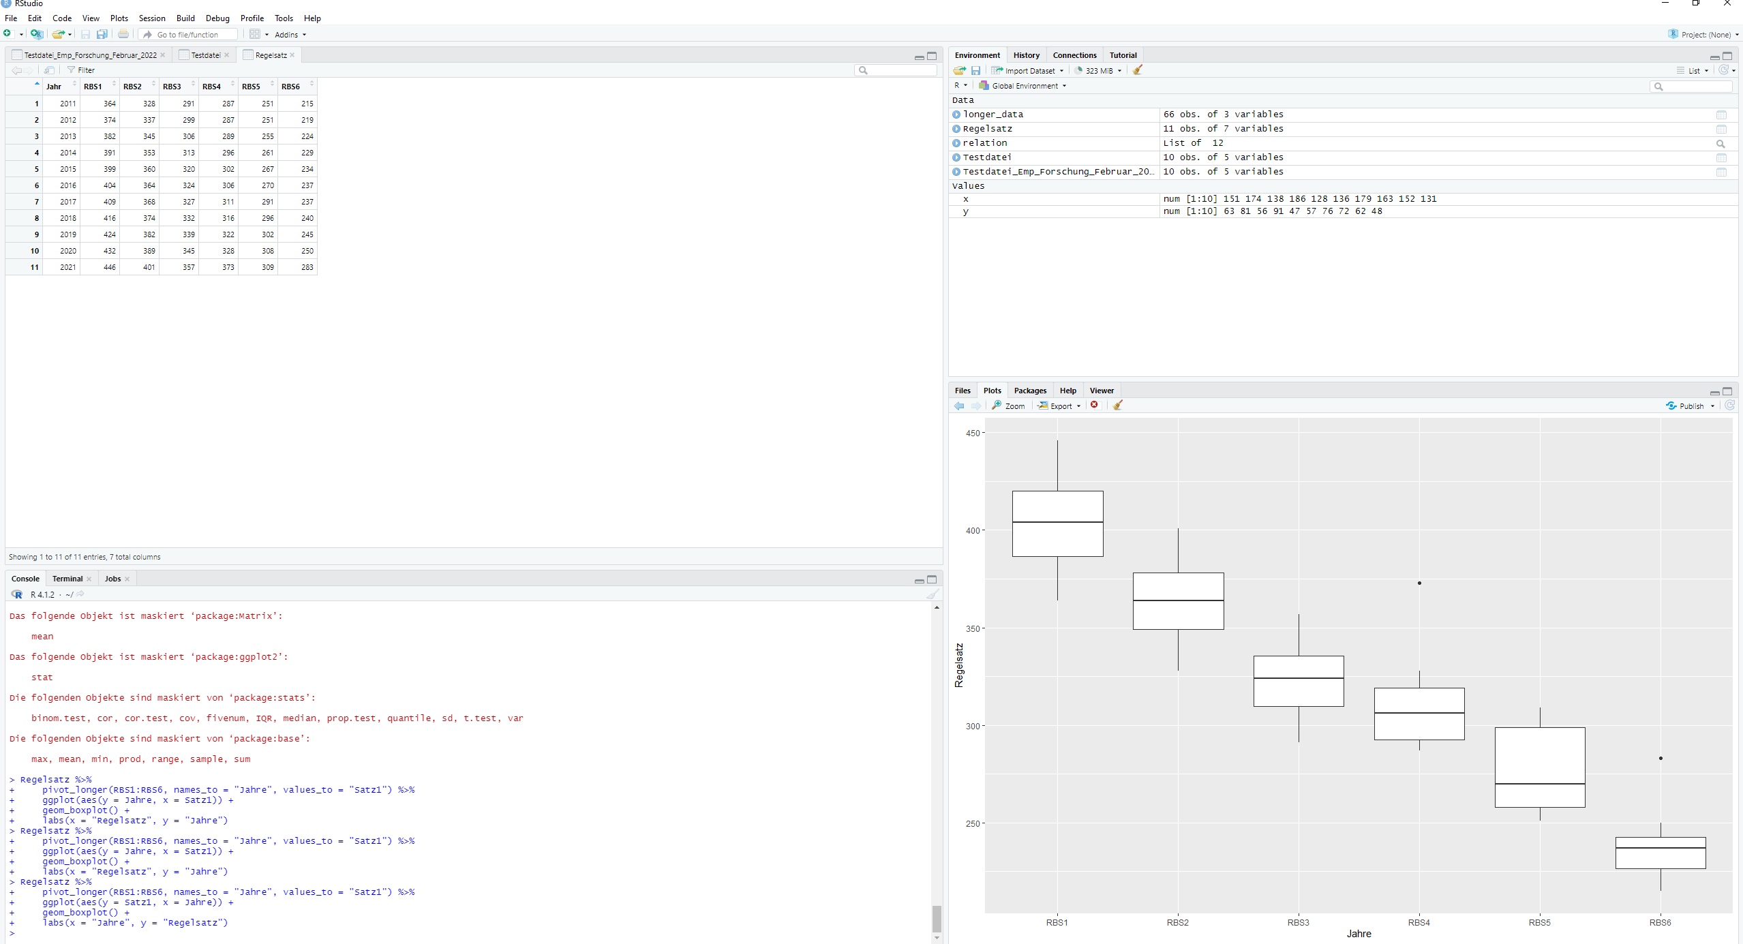Click the broom to clear the environment
Image resolution: width=1743 pixels, height=944 pixels.
(1137, 70)
